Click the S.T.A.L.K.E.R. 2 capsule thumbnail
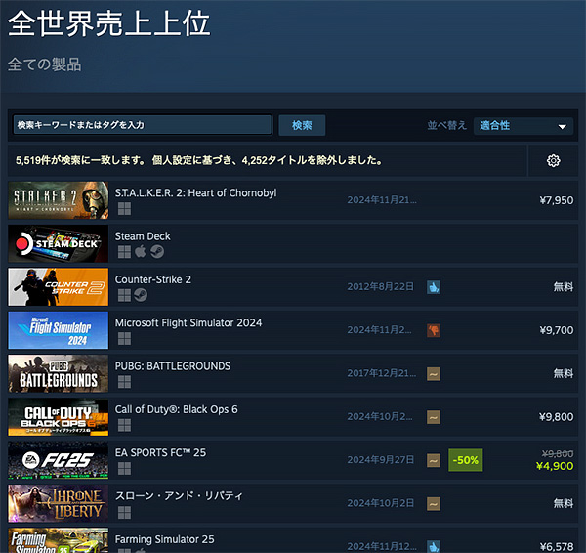The height and width of the screenshot is (553, 586). [x=59, y=200]
